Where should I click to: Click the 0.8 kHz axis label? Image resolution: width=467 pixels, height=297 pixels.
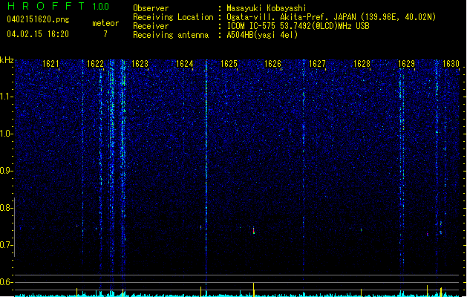coord(6,208)
